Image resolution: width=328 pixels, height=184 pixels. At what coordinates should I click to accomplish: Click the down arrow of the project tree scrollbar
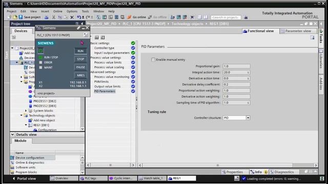pos(83,129)
